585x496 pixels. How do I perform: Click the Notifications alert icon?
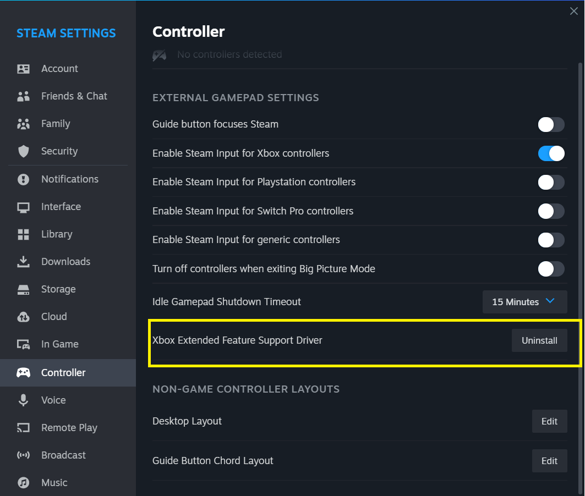(23, 179)
